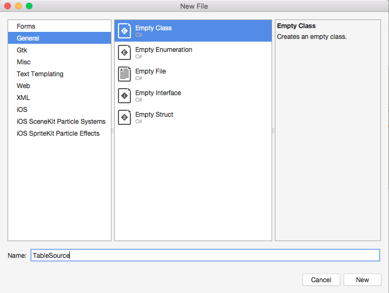Click the Empty File document icon
Screen dimensions: 389x293
(124, 74)
